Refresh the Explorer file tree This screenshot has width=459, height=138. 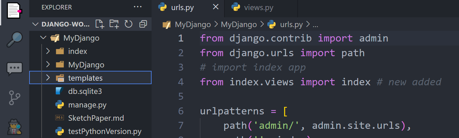pos(128,24)
